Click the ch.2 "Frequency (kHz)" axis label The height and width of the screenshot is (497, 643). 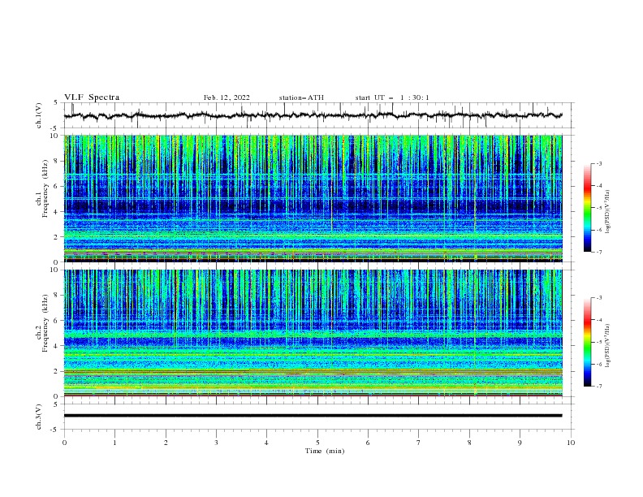click(45, 323)
